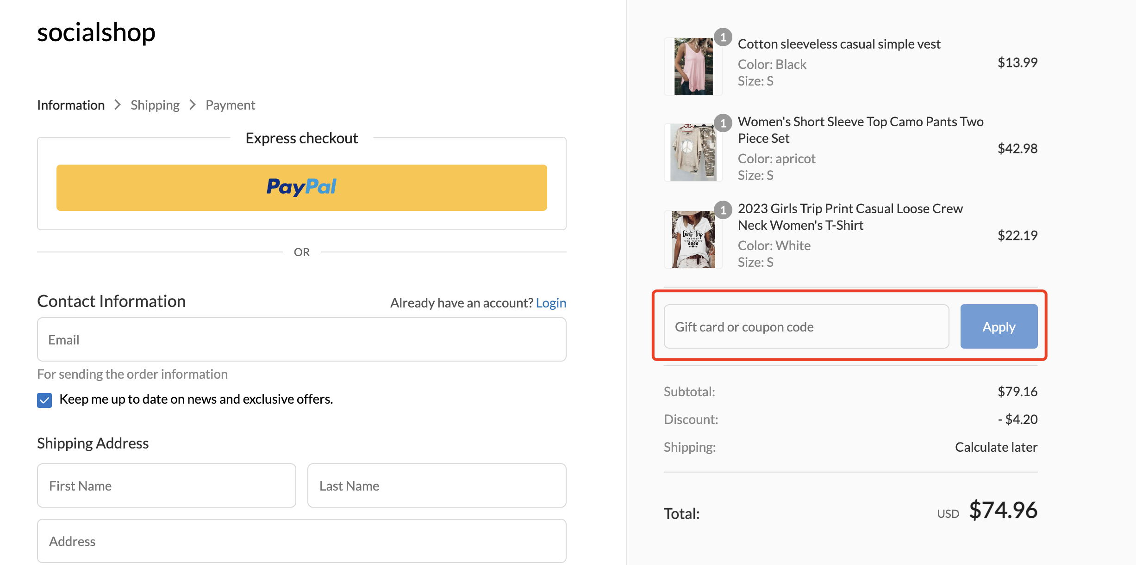Screen dimensions: 1136x565
Task: Focus the Last Name field
Action: point(437,485)
